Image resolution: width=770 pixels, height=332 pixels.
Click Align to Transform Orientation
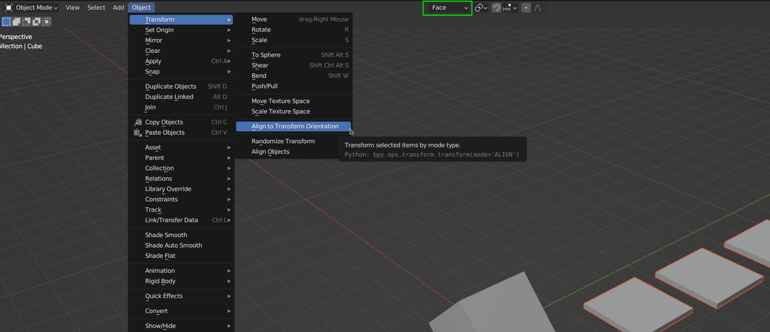pos(294,126)
